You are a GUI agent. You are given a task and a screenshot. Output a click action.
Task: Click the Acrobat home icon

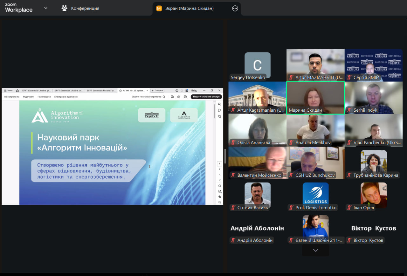[x=17, y=91]
